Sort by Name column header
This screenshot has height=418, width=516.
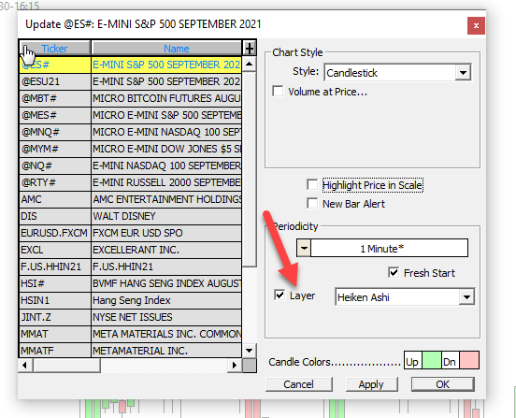[x=166, y=49]
